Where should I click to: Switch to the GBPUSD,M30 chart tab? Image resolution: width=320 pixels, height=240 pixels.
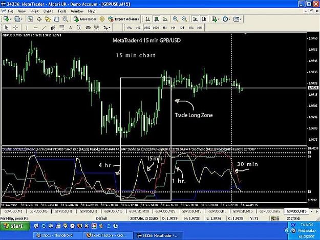click(x=139, y=211)
